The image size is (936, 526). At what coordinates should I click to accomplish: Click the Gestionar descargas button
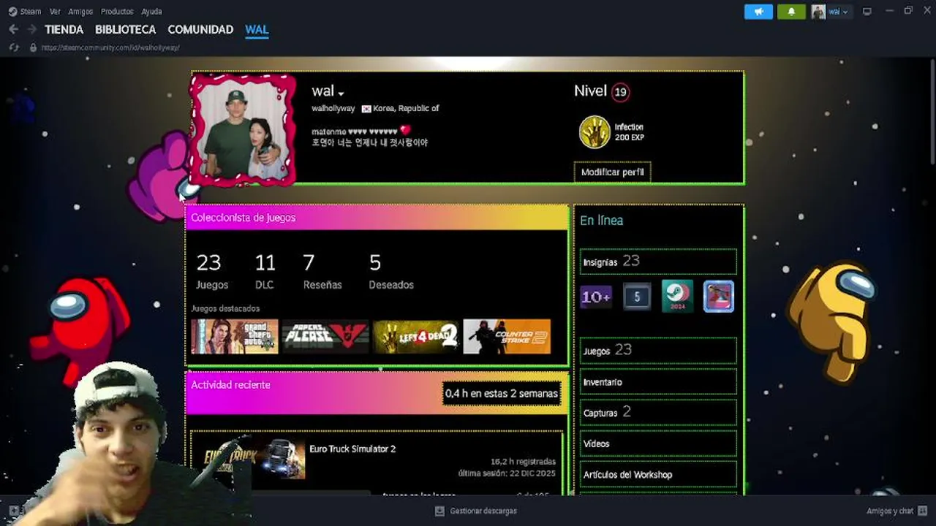(483, 511)
